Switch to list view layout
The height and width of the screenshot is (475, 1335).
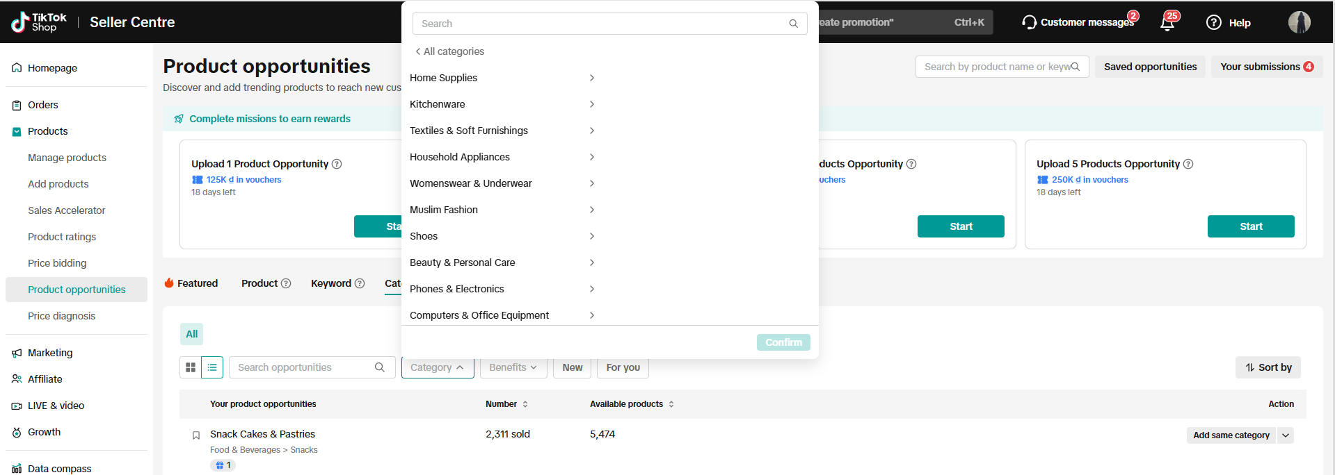pyautogui.click(x=212, y=367)
